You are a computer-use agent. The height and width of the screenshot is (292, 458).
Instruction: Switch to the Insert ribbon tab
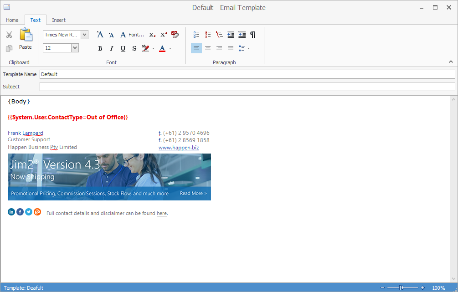(59, 20)
